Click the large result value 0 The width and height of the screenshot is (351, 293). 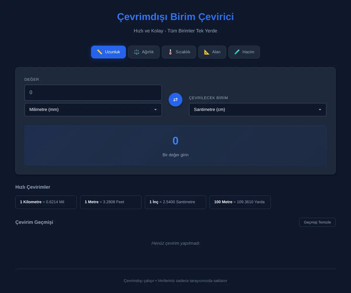point(175,141)
